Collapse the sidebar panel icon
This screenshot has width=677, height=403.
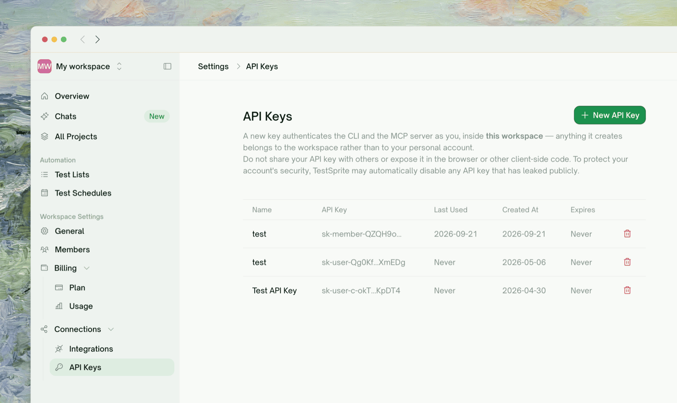[168, 66]
